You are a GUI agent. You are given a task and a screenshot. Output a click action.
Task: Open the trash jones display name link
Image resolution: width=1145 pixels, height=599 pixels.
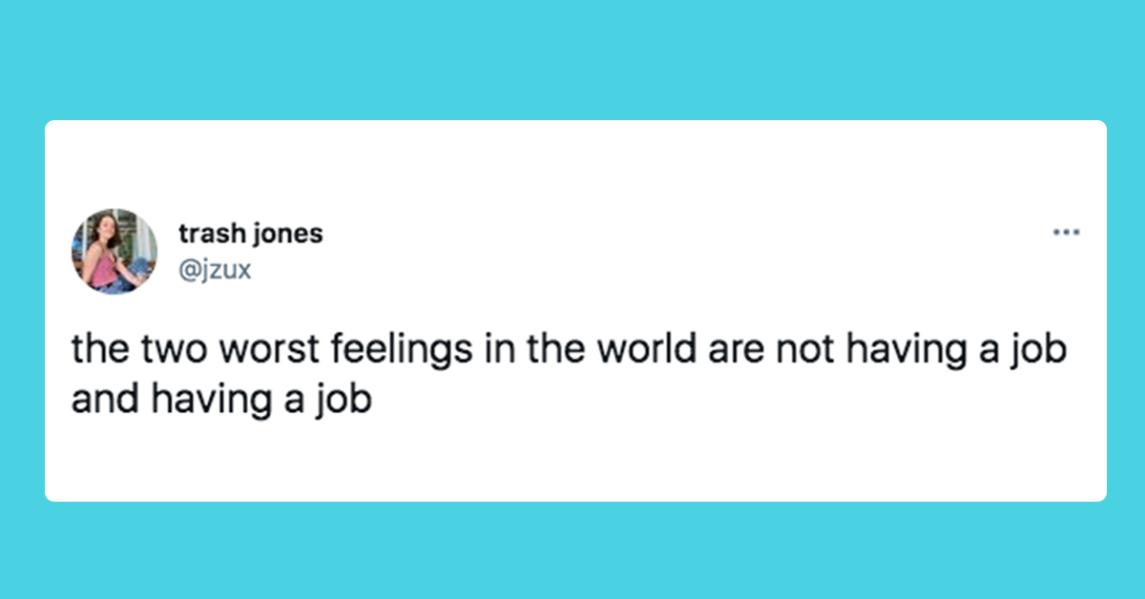[251, 234]
